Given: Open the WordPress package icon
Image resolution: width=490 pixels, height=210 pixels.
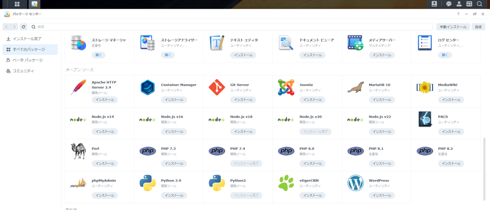Looking at the screenshot, I should [x=356, y=183].
